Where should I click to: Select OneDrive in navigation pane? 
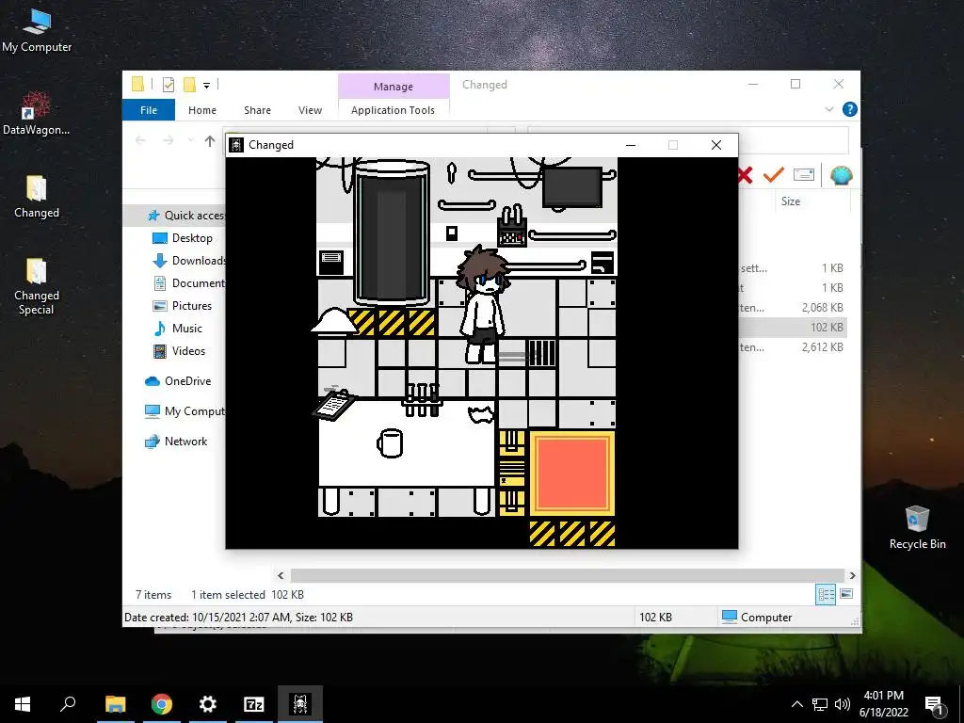point(178,381)
